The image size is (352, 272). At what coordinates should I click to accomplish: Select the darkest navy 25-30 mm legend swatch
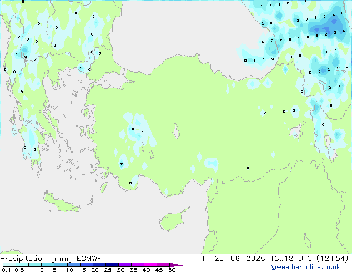pos(112,265)
